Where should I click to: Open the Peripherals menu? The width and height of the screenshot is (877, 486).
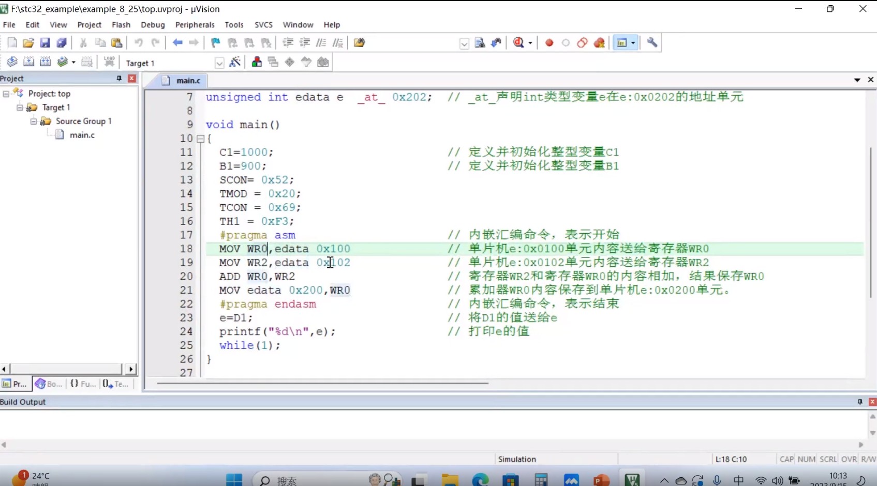pyautogui.click(x=195, y=25)
